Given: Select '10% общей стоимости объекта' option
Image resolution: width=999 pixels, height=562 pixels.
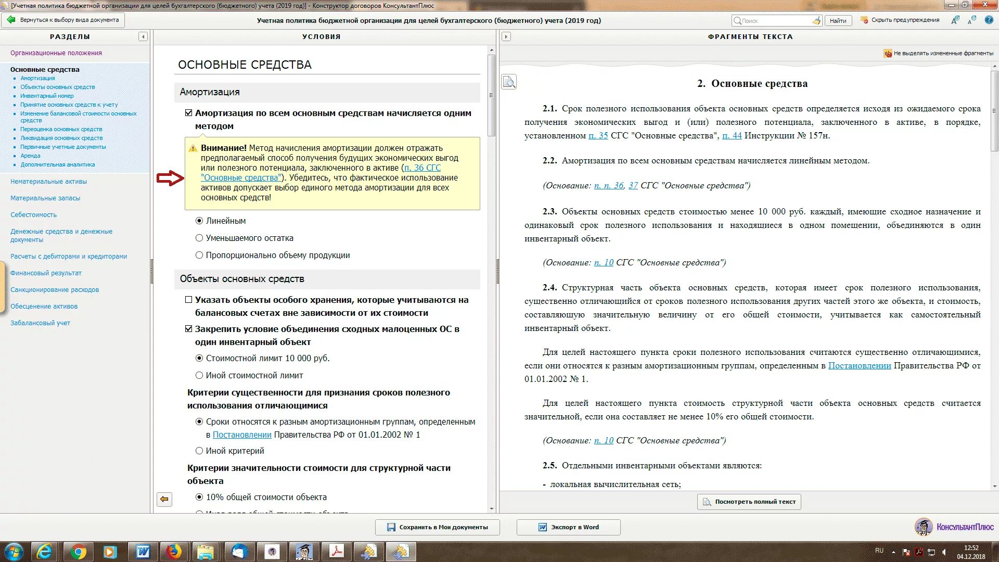Looking at the screenshot, I should (199, 497).
